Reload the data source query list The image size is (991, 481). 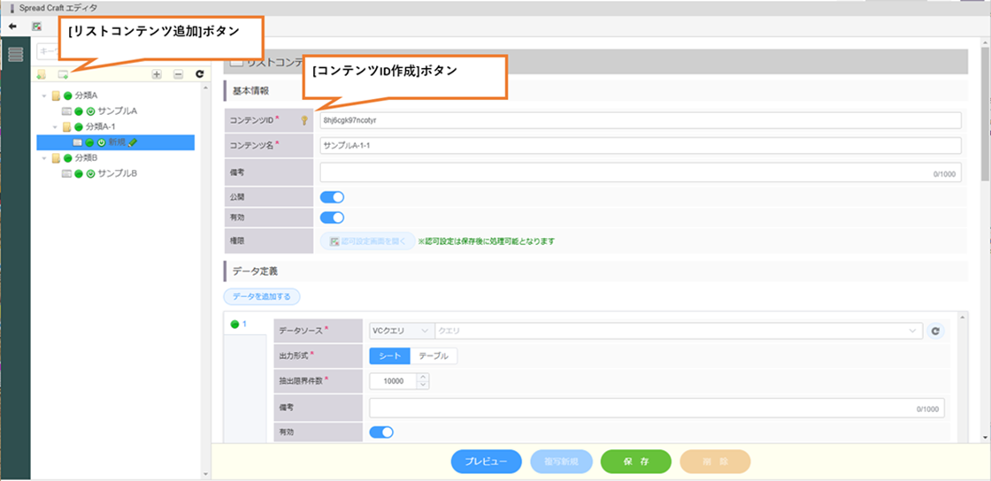pyautogui.click(x=936, y=331)
